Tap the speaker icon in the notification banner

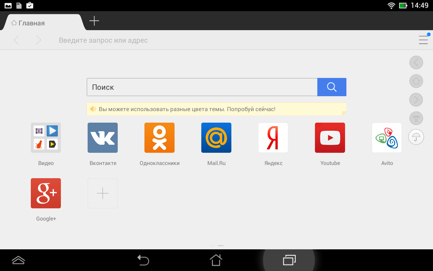(x=93, y=109)
